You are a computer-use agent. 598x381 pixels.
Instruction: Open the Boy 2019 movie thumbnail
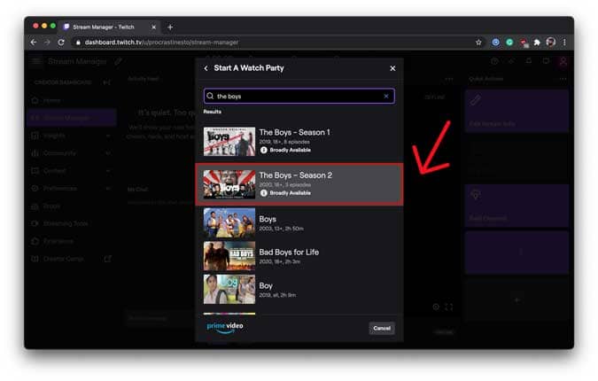[229, 289]
